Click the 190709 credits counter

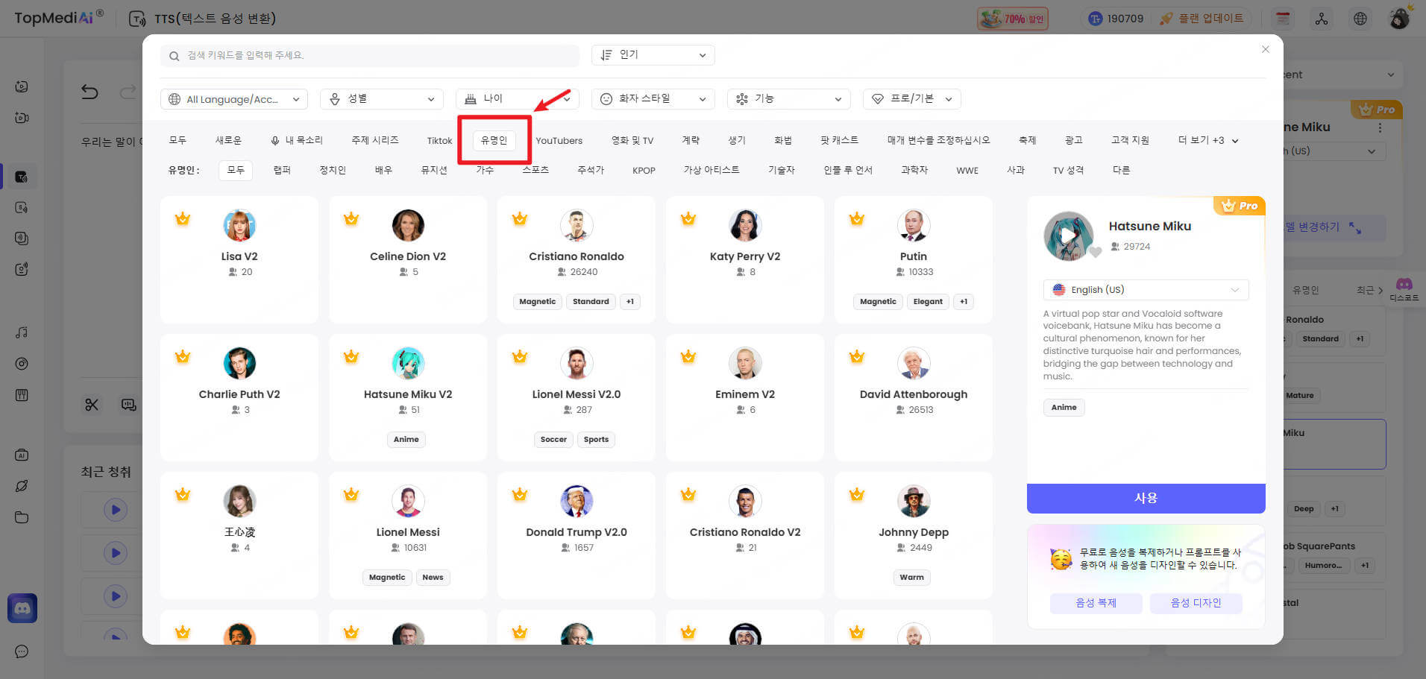(1116, 19)
